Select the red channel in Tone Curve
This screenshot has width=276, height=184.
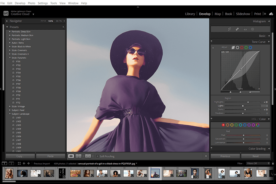click(x=242, y=47)
